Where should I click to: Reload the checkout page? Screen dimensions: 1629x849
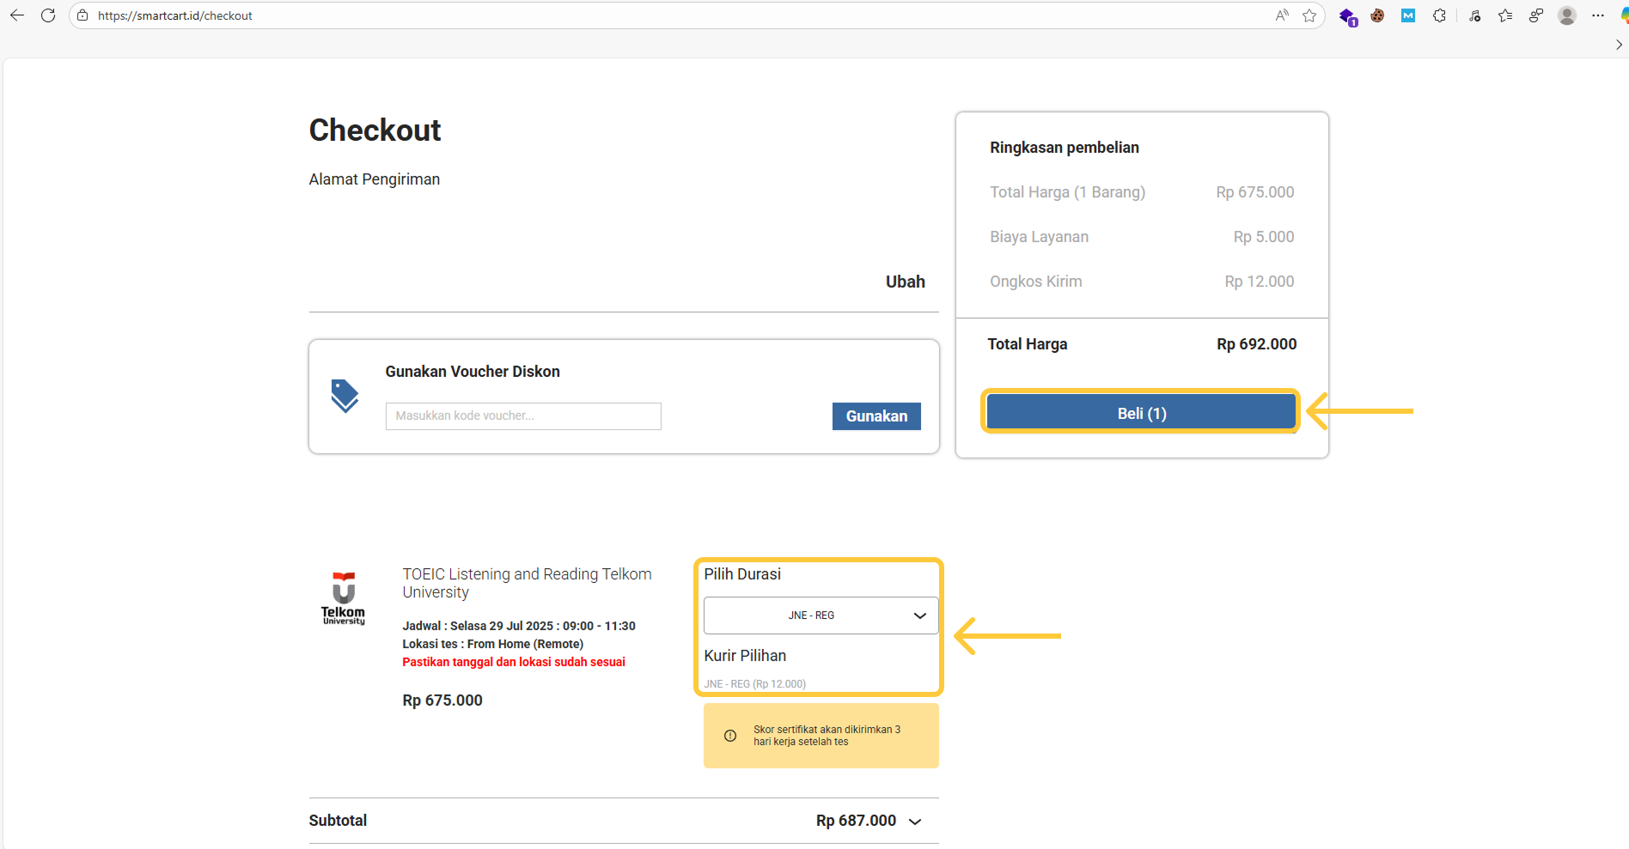pos(48,15)
